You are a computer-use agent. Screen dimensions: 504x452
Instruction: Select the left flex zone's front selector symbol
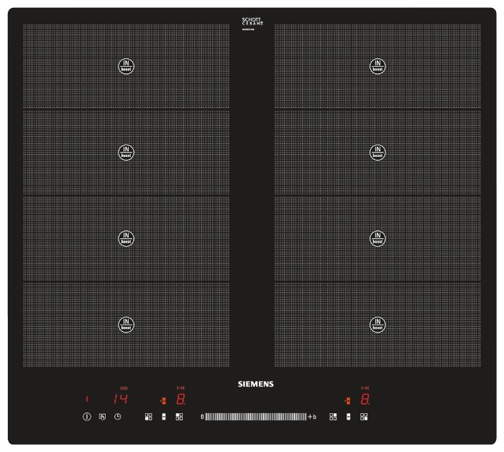pos(148,417)
